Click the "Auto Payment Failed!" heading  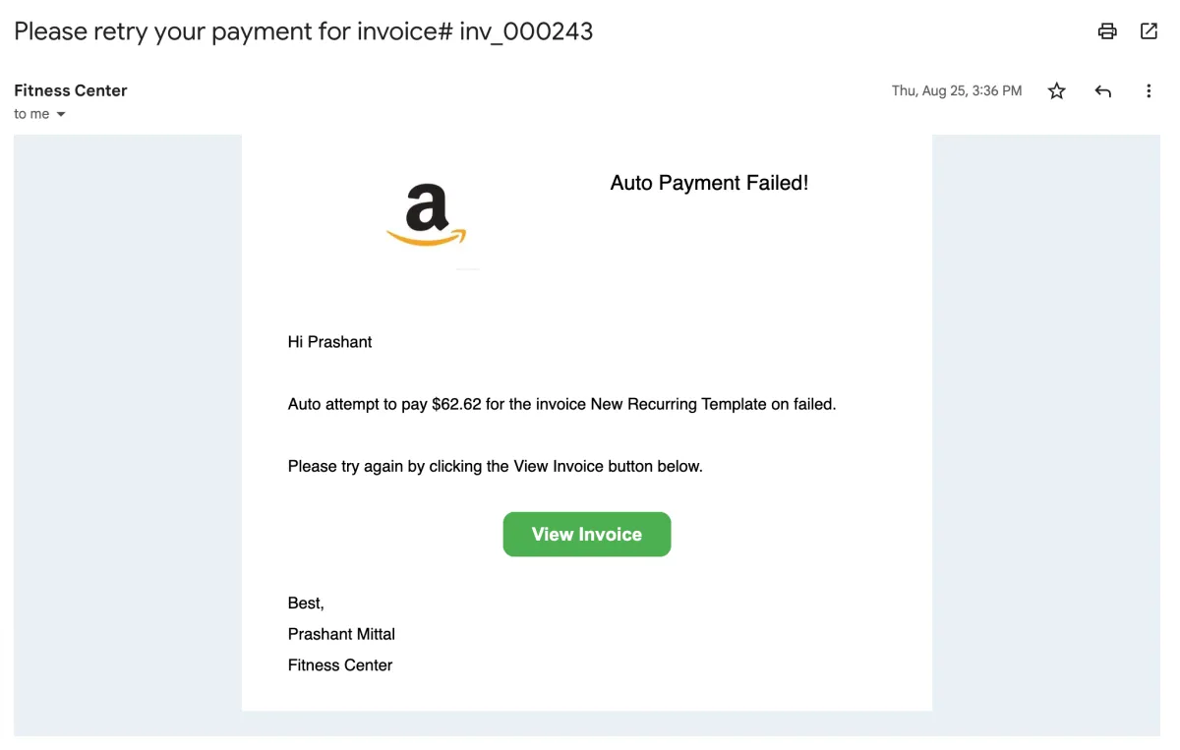709,183
